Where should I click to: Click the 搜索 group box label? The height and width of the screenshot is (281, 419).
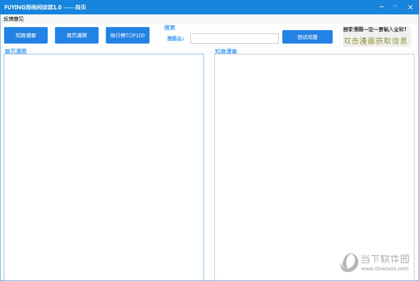pyautogui.click(x=170, y=28)
